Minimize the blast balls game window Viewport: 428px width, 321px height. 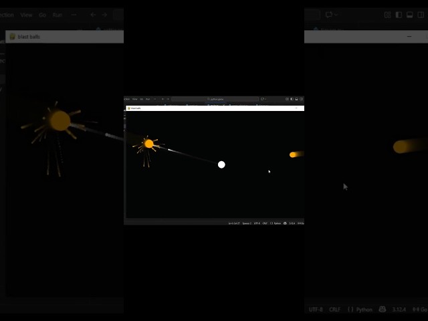pyautogui.click(x=296, y=108)
